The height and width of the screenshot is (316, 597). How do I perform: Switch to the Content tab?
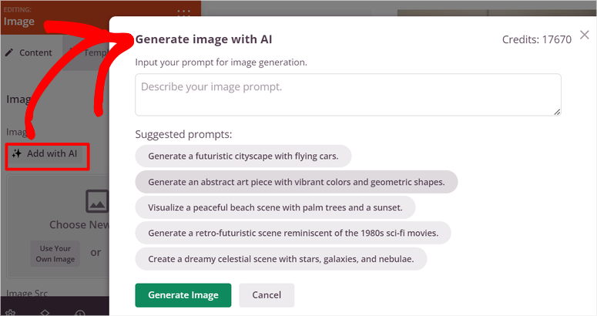pyautogui.click(x=29, y=53)
